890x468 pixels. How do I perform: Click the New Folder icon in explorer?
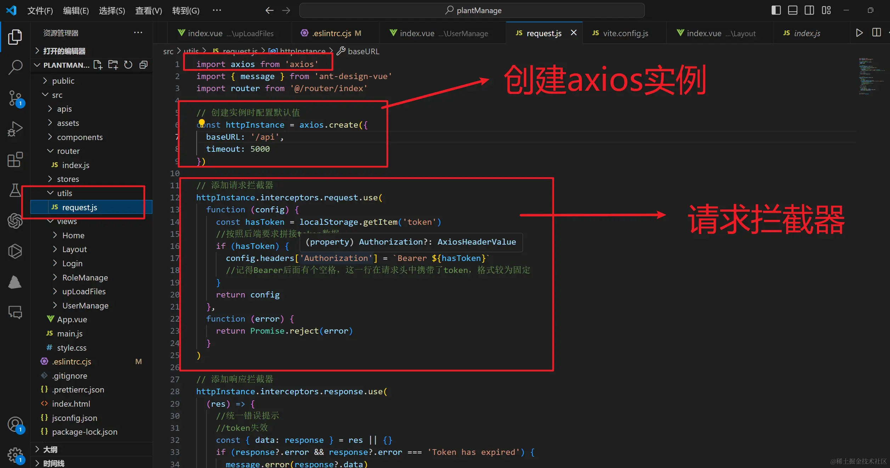[x=113, y=65]
